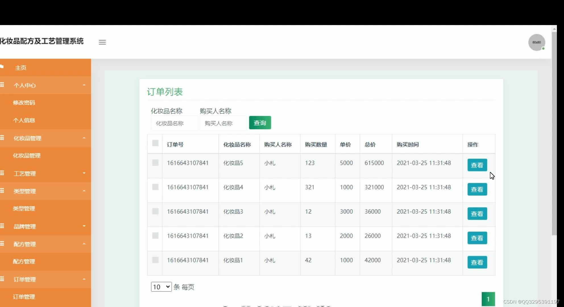The height and width of the screenshot is (307, 564).
Task: Click the home icon beside 主页
Action: click(x=2, y=67)
